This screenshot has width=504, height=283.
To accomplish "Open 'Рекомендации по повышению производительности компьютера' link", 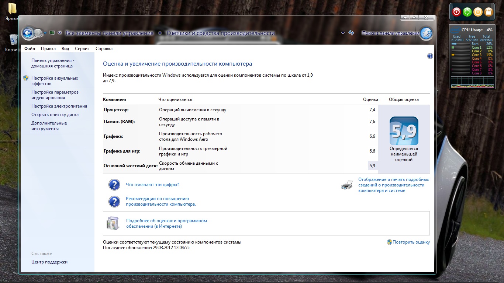I will click(x=161, y=201).
